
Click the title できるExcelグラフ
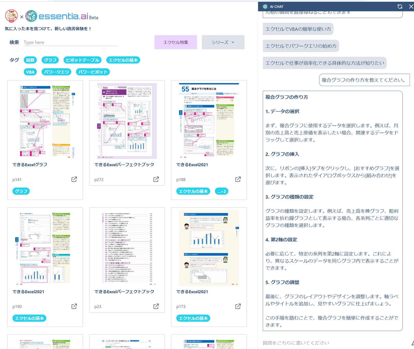click(x=30, y=164)
